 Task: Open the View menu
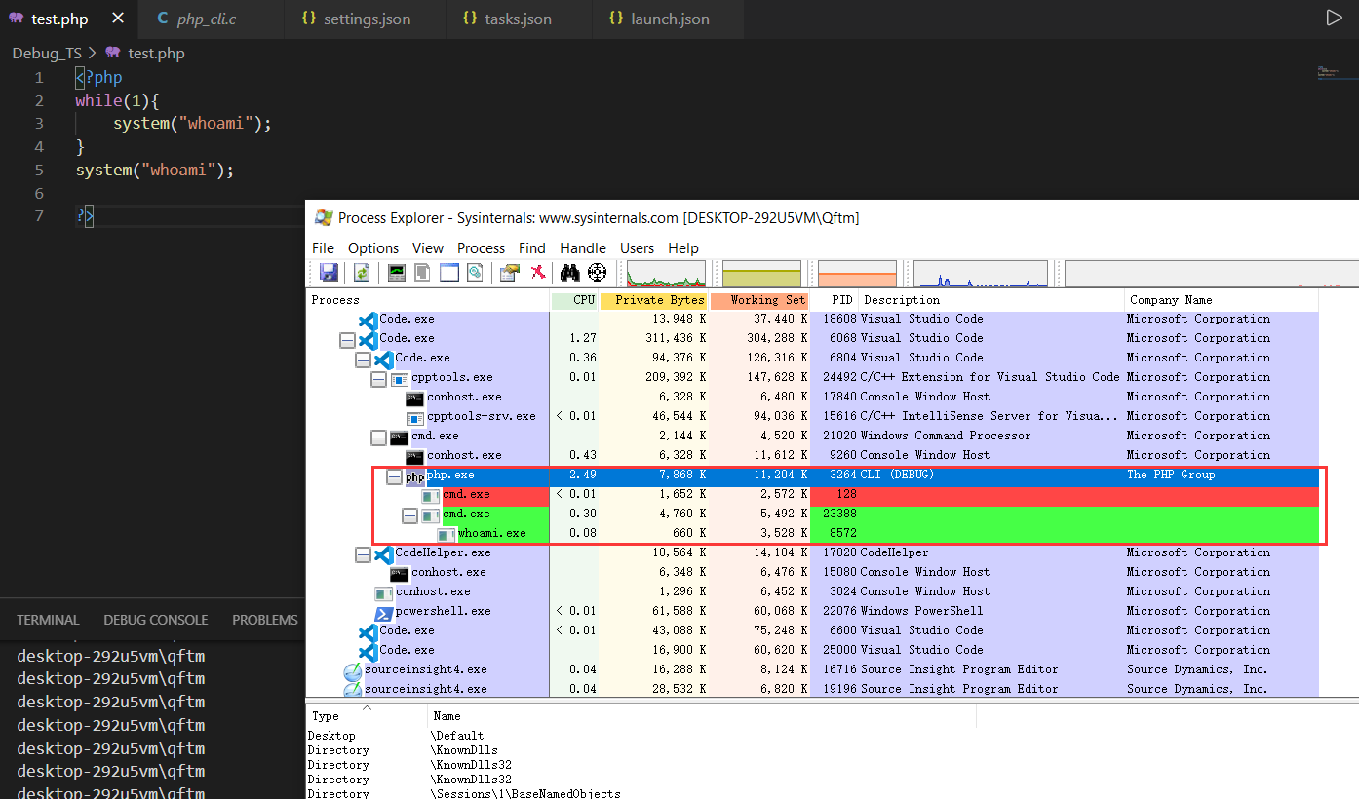point(428,248)
